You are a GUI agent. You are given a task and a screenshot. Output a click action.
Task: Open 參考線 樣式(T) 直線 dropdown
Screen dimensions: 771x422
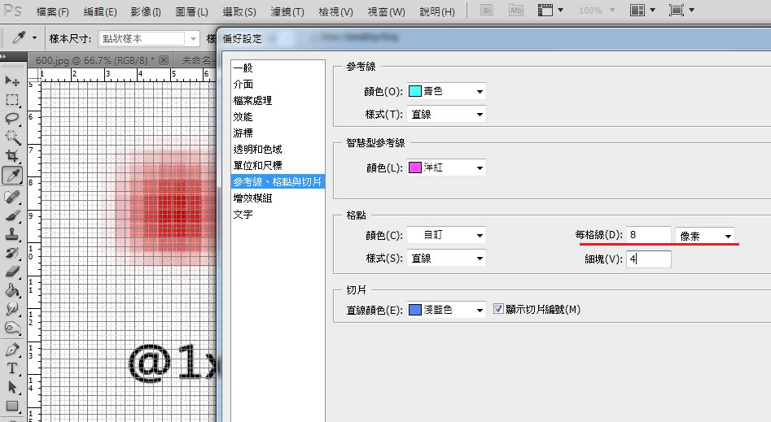(446, 115)
